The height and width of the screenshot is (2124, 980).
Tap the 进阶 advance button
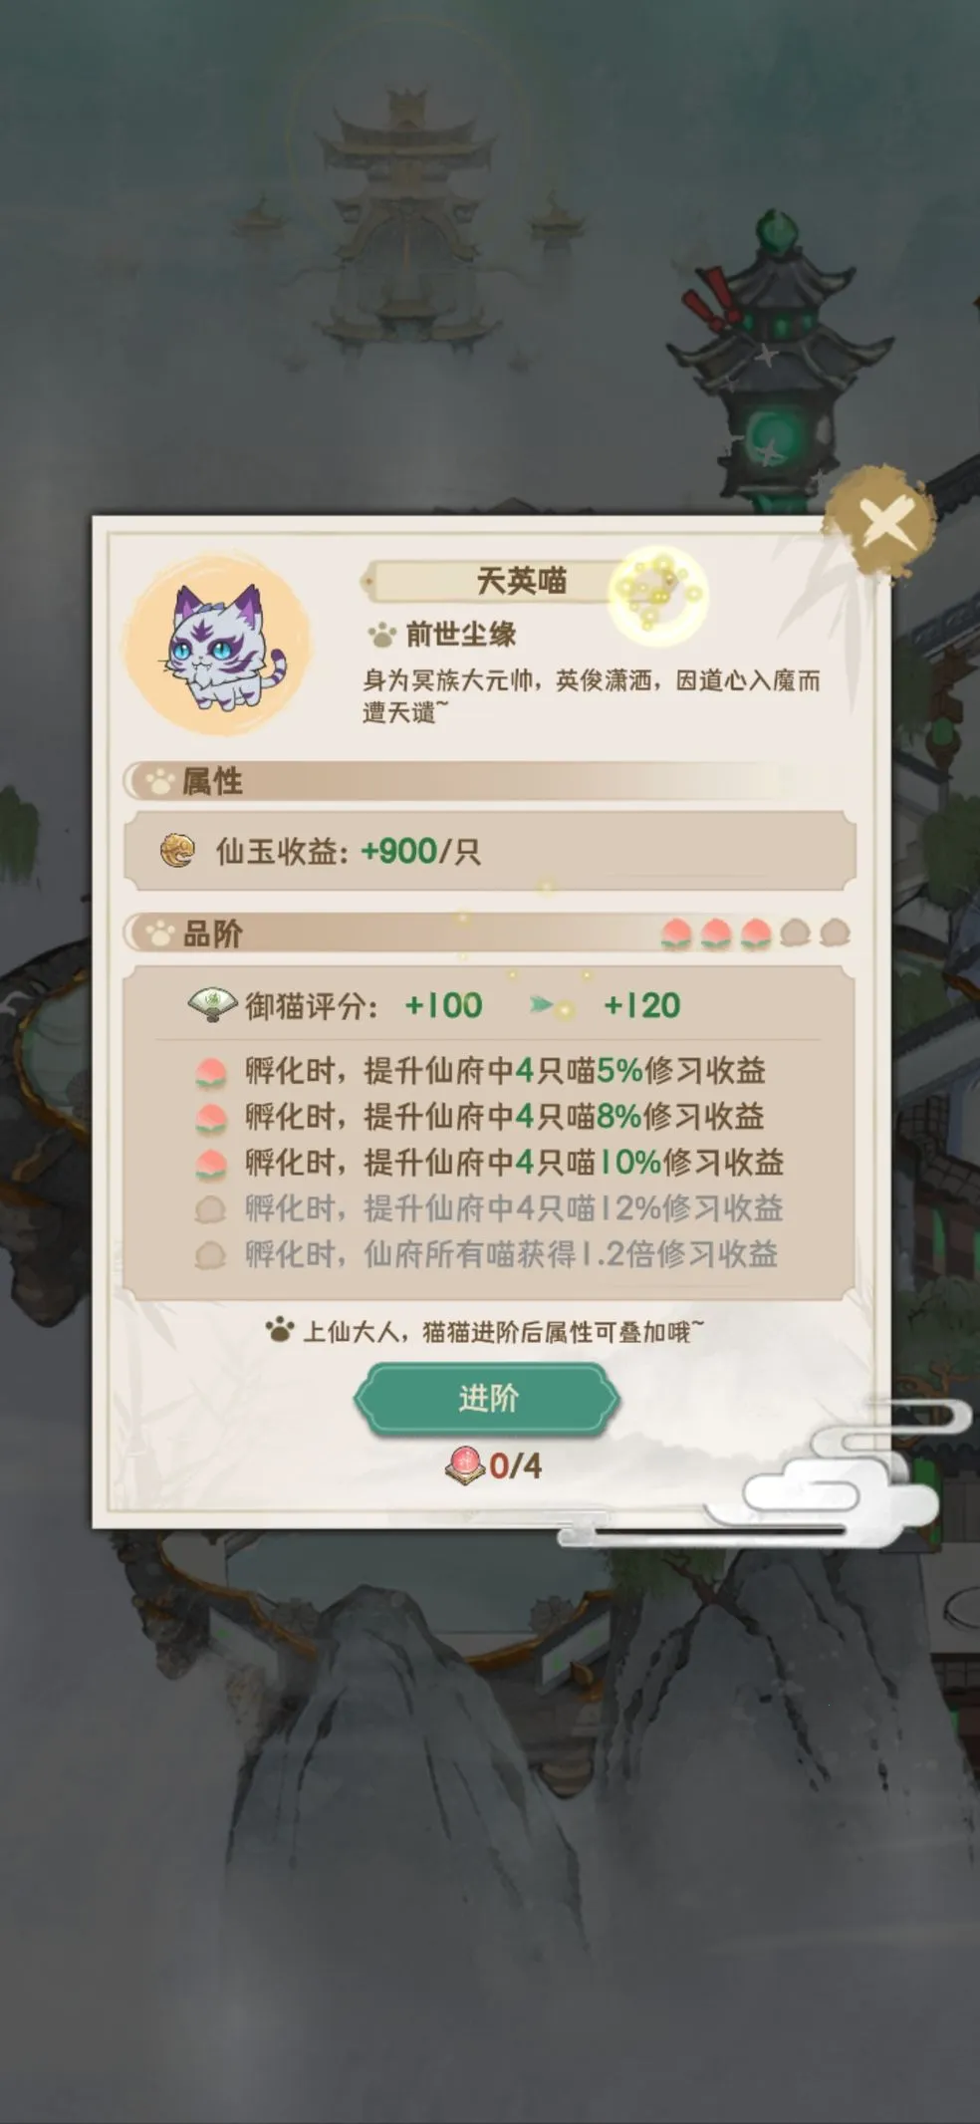tap(487, 1399)
